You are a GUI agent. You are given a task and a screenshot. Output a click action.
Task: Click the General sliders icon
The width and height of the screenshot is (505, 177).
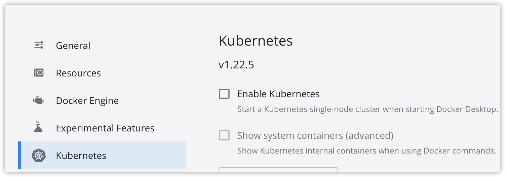39,45
